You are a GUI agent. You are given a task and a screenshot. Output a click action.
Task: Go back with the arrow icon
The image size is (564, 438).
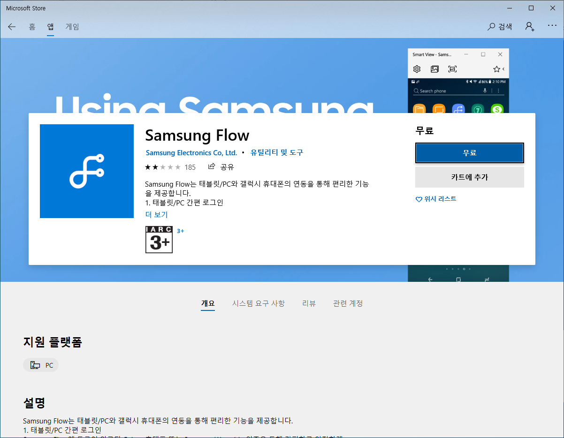[x=12, y=27]
